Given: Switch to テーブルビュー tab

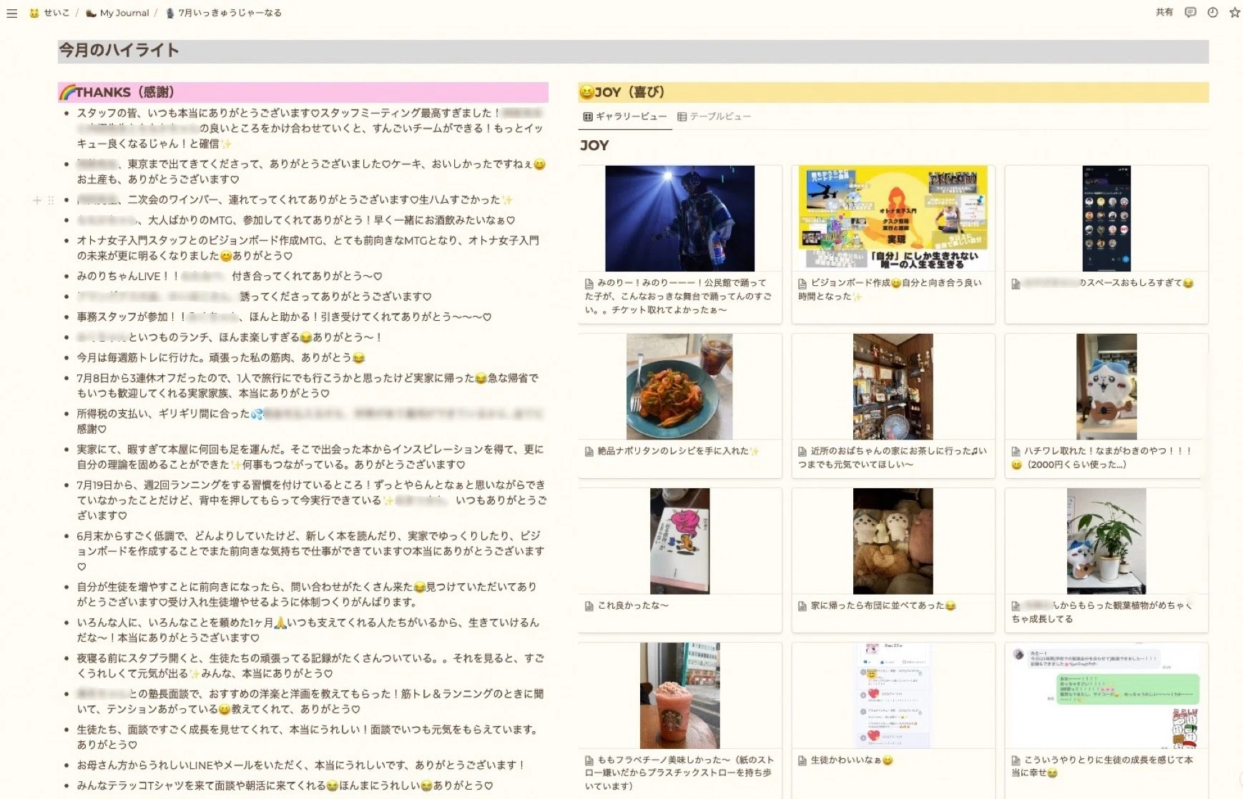Looking at the screenshot, I should 714,116.
